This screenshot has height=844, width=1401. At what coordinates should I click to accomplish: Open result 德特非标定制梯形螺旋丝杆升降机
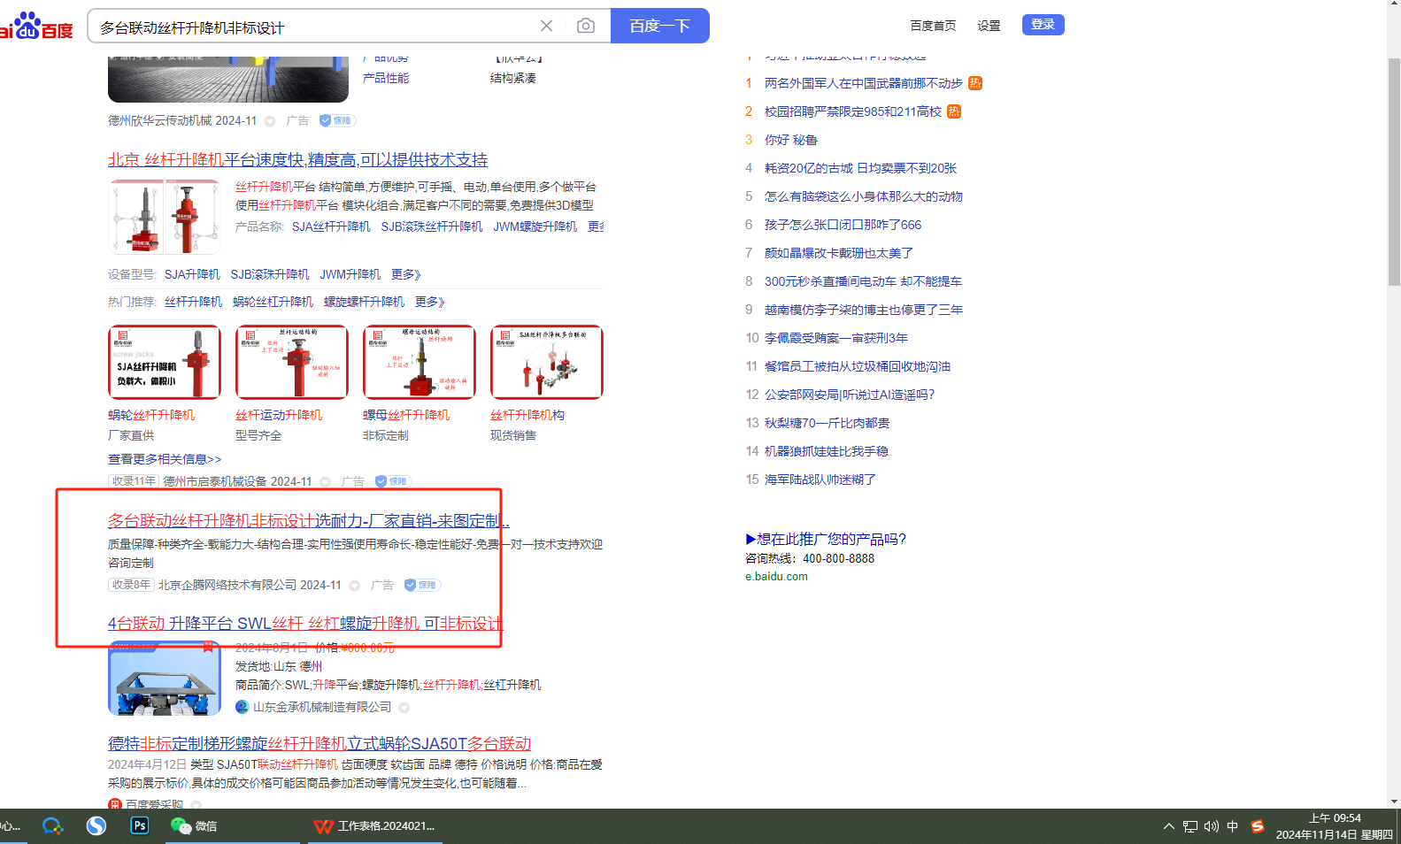point(319,743)
